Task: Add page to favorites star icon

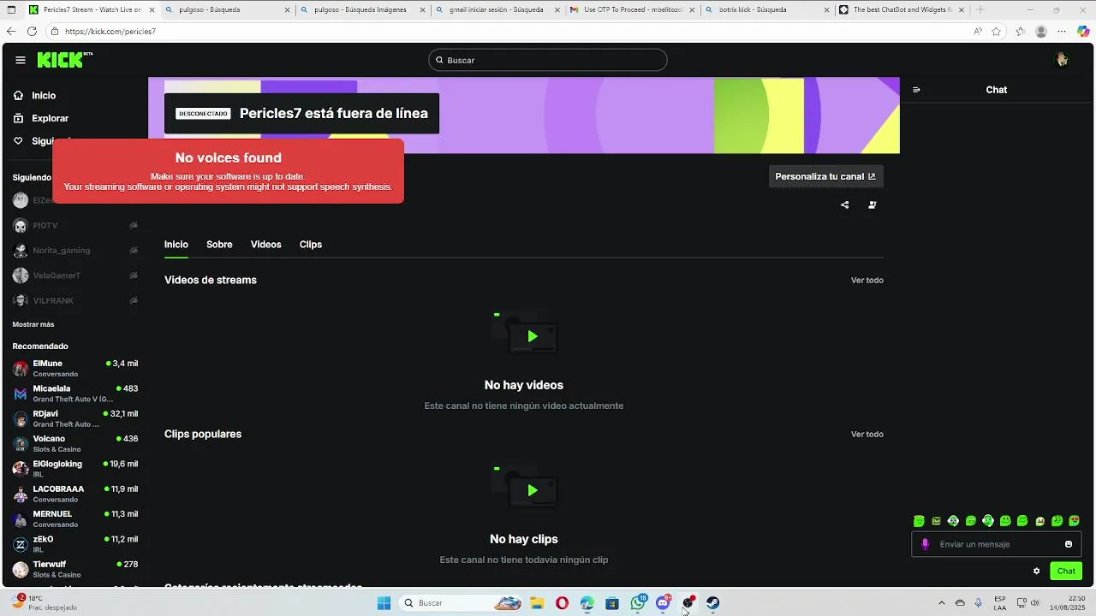Action: tap(997, 31)
